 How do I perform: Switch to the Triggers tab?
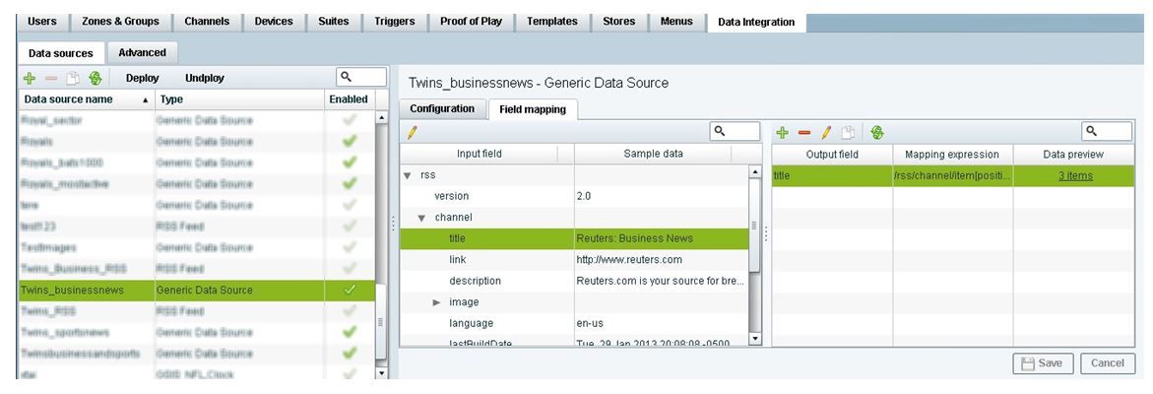pyautogui.click(x=394, y=22)
